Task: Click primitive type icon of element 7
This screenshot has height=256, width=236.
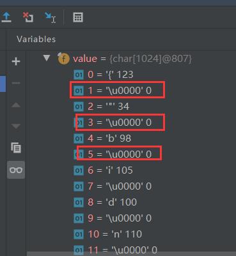Action: point(79,186)
